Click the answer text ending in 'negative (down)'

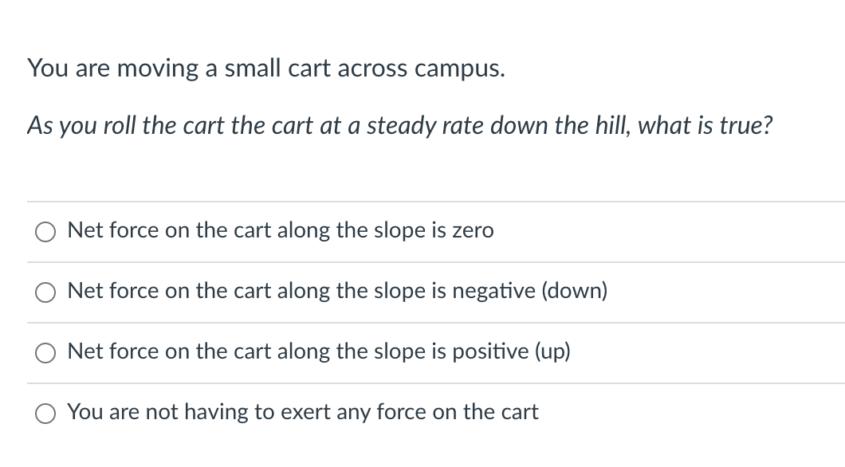(337, 291)
